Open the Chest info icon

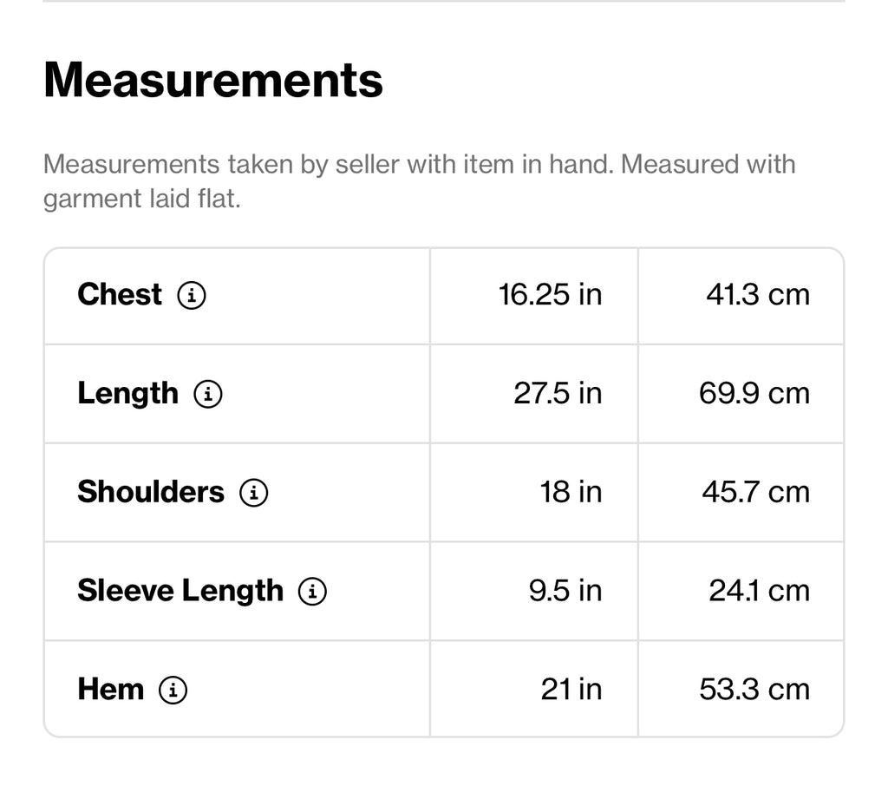pos(192,295)
